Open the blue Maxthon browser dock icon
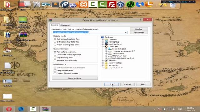This screenshot has width=200, height=112. pyautogui.click(x=140, y=4)
